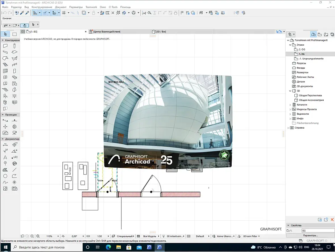This screenshot has height=252, width=335.
Task: Collapse the Конструирование toolbox group
Action: [x=3, y=40]
